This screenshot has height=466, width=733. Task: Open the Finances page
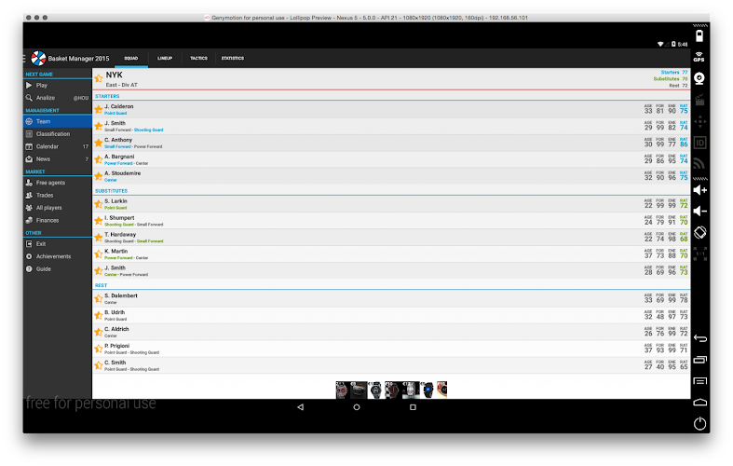57,220
